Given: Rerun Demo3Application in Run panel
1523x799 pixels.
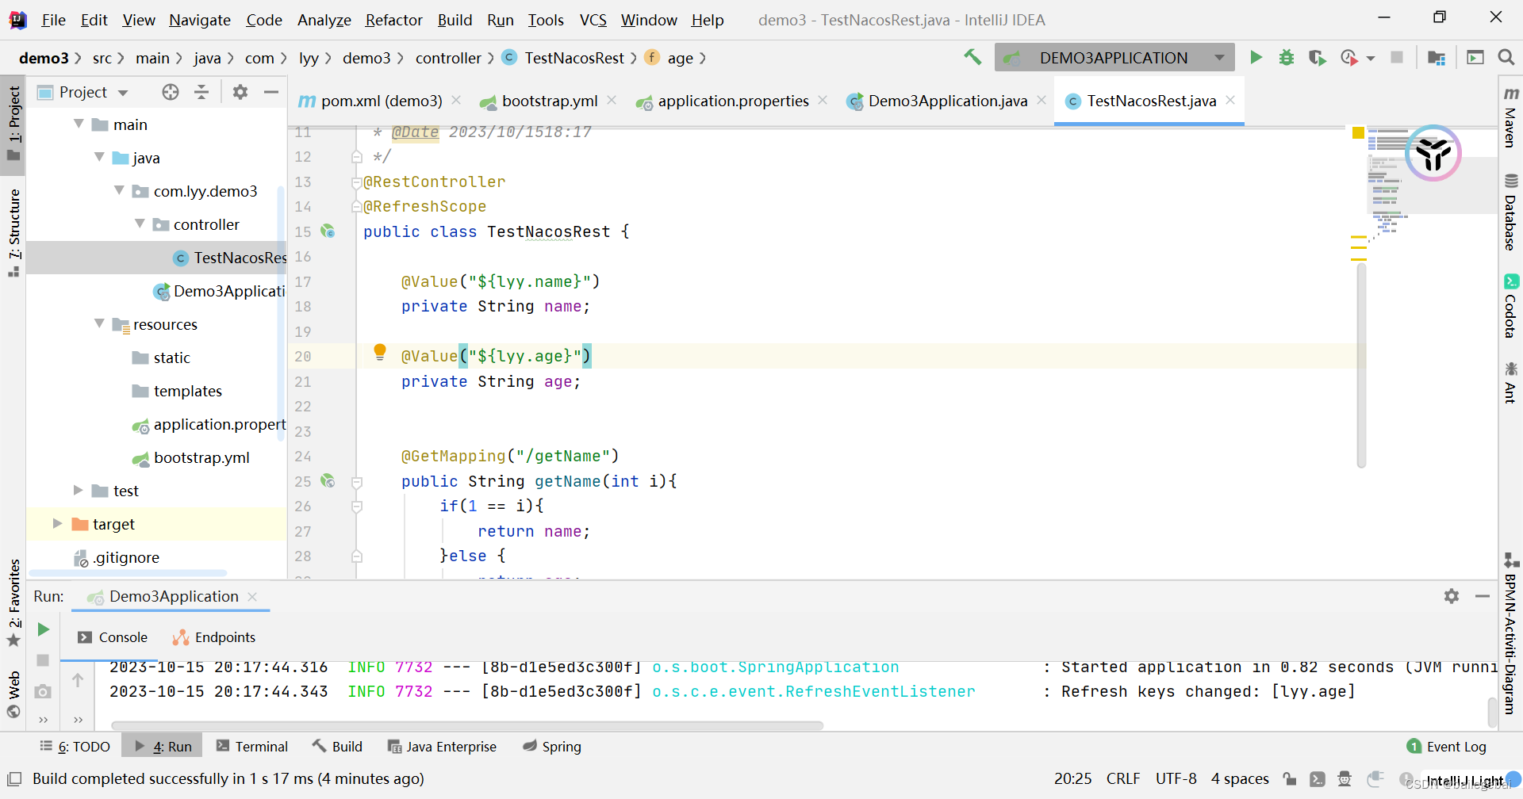Looking at the screenshot, I should (44, 629).
